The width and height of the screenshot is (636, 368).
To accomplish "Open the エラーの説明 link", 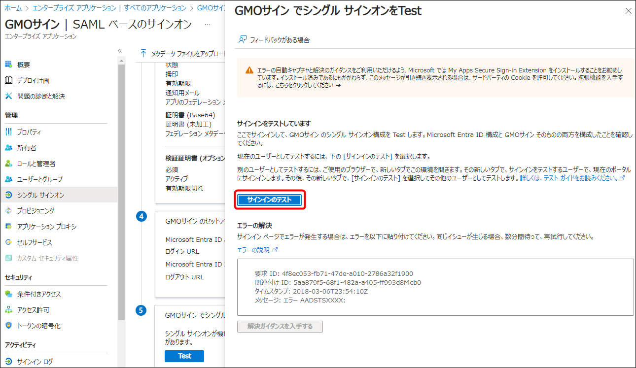I will (x=257, y=250).
